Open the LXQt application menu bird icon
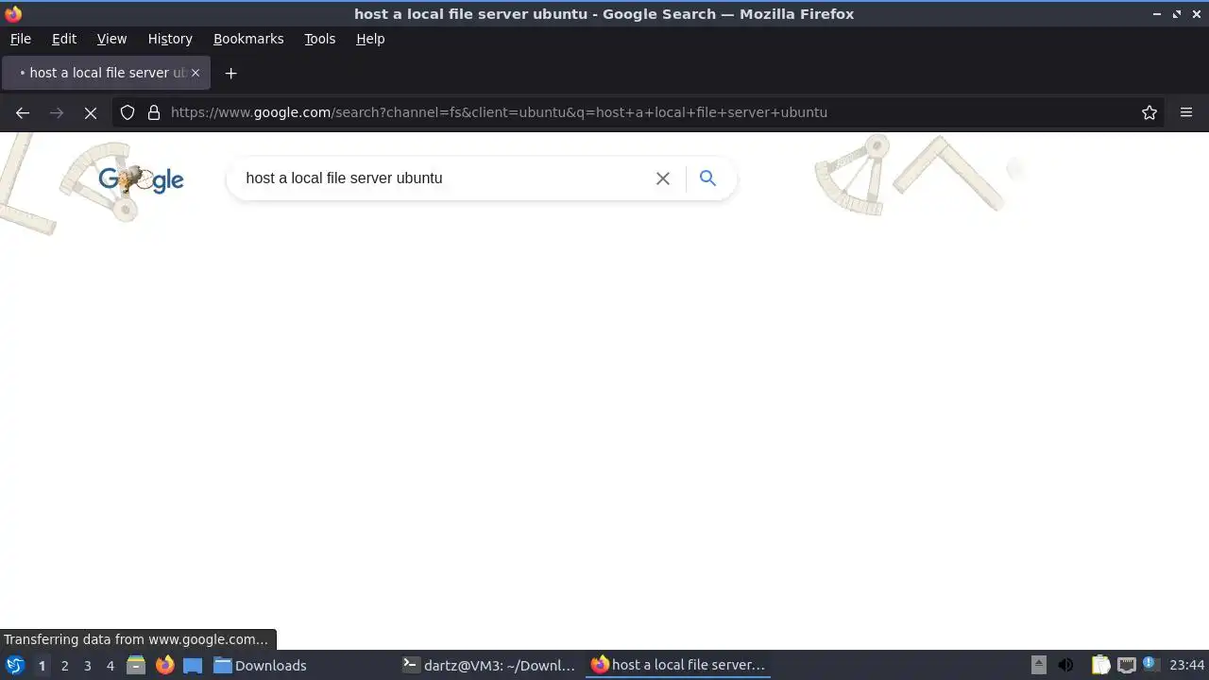 click(x=15, y=666)
